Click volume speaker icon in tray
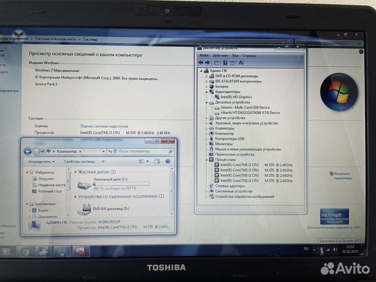 (x=335, y=250)
